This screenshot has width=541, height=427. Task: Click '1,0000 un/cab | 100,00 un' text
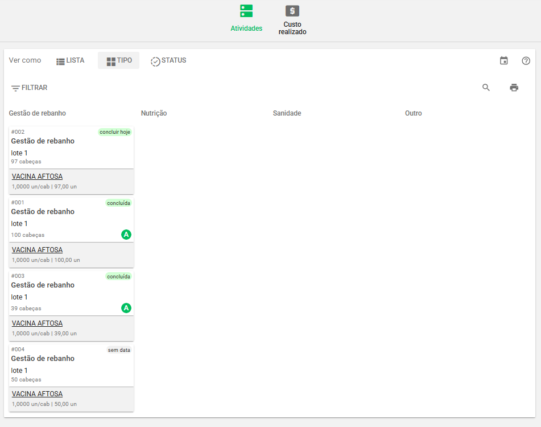point(46,260)
